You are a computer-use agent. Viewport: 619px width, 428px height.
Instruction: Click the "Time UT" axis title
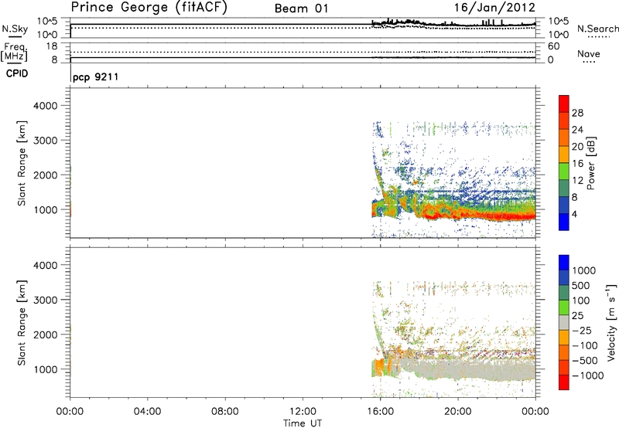tap(303, 423)
